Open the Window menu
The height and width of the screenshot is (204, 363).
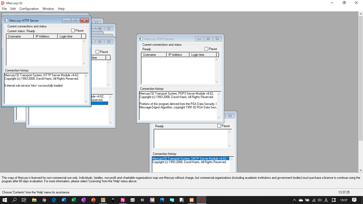[x=48, y=9]
